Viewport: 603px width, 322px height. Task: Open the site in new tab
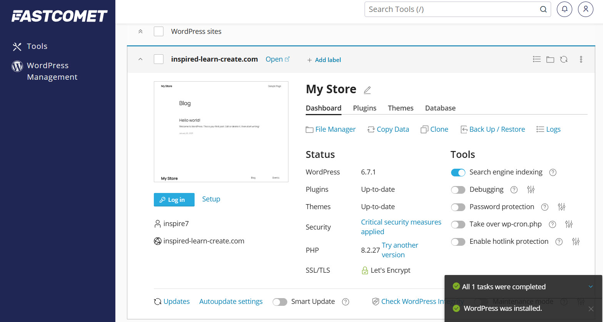278,59
